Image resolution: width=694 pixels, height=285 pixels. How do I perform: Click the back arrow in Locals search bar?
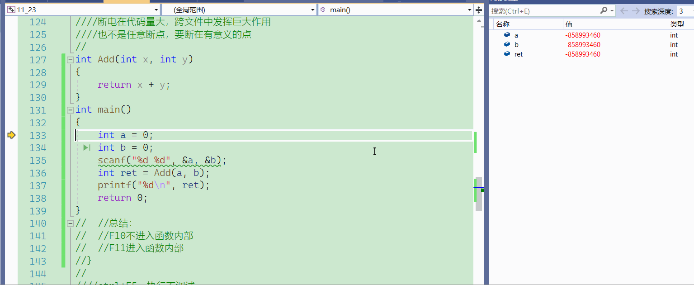pyautogui.click(x=624, y=11)
